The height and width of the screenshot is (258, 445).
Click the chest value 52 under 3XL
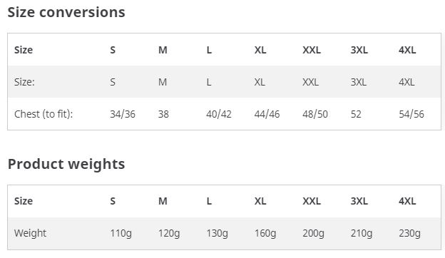click(356, 114)
